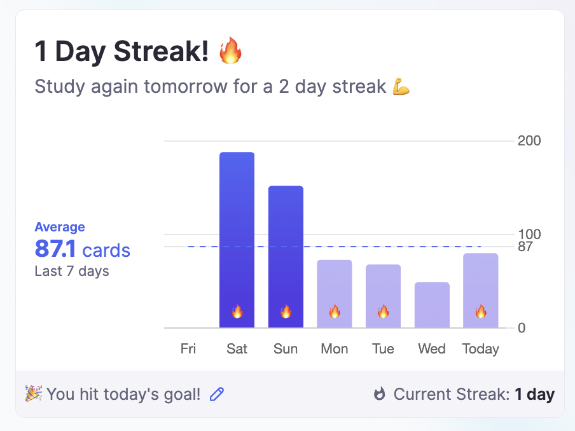Click the Today label under the chart
Screen dimensions: 575x431
[480, 349]
